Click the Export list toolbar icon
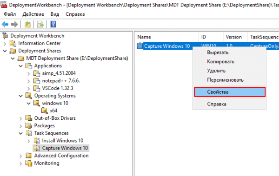Image resolution: width=279 pixels, height=176 pixels. pos(40,24)
